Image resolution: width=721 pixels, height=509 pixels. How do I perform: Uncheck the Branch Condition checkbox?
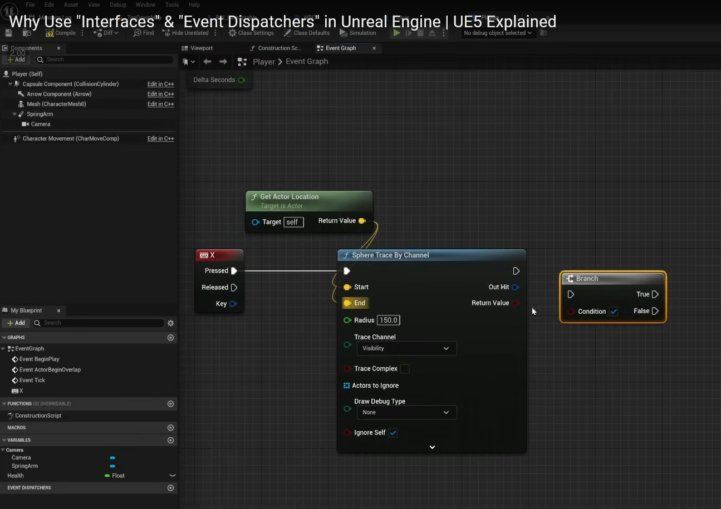[x=614, y=312]
